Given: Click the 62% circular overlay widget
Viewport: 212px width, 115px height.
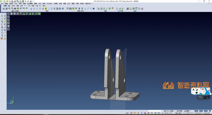Looking at the screenshot, I should (201, 97).
